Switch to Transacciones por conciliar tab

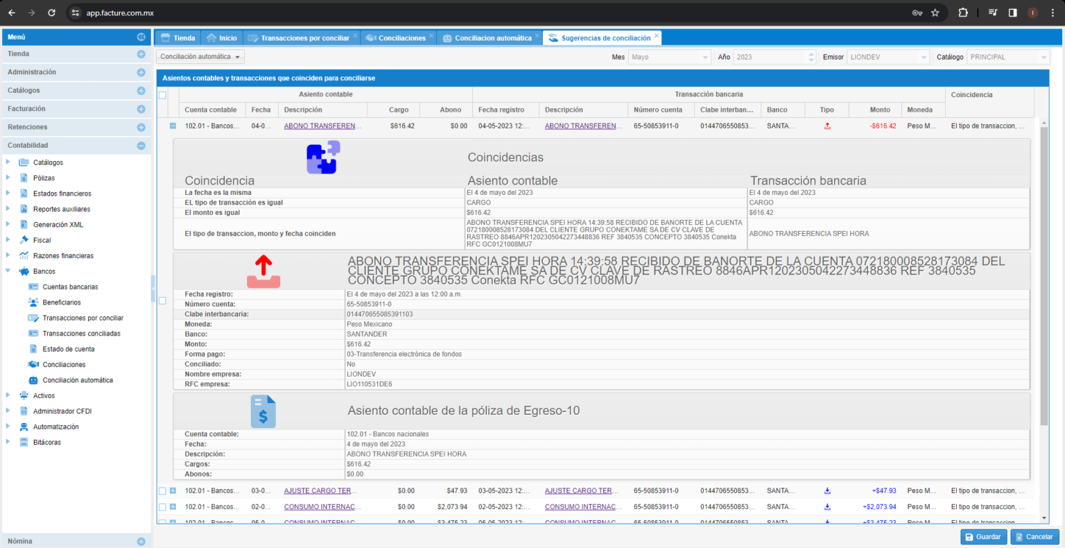click(304, 38)
